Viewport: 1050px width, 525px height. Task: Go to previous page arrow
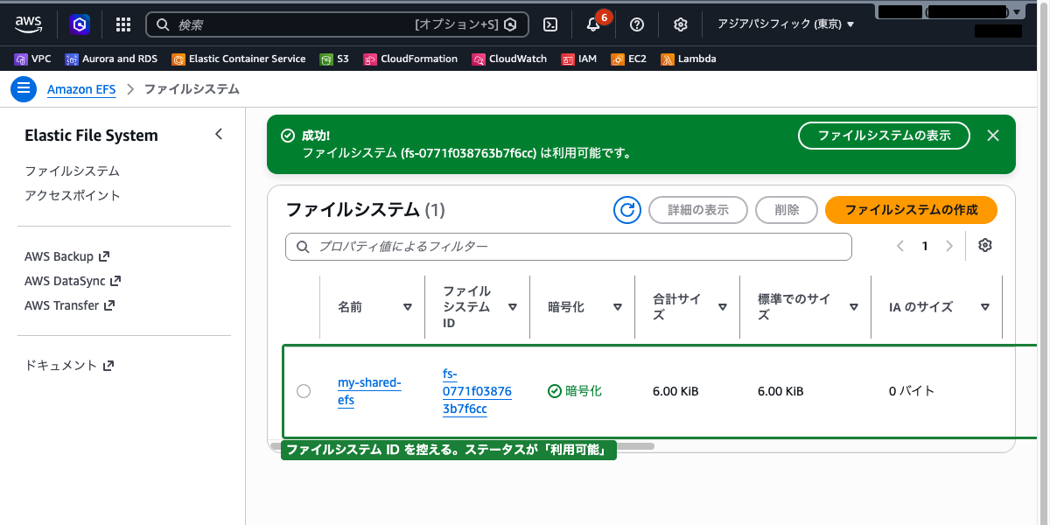point(900,247)
